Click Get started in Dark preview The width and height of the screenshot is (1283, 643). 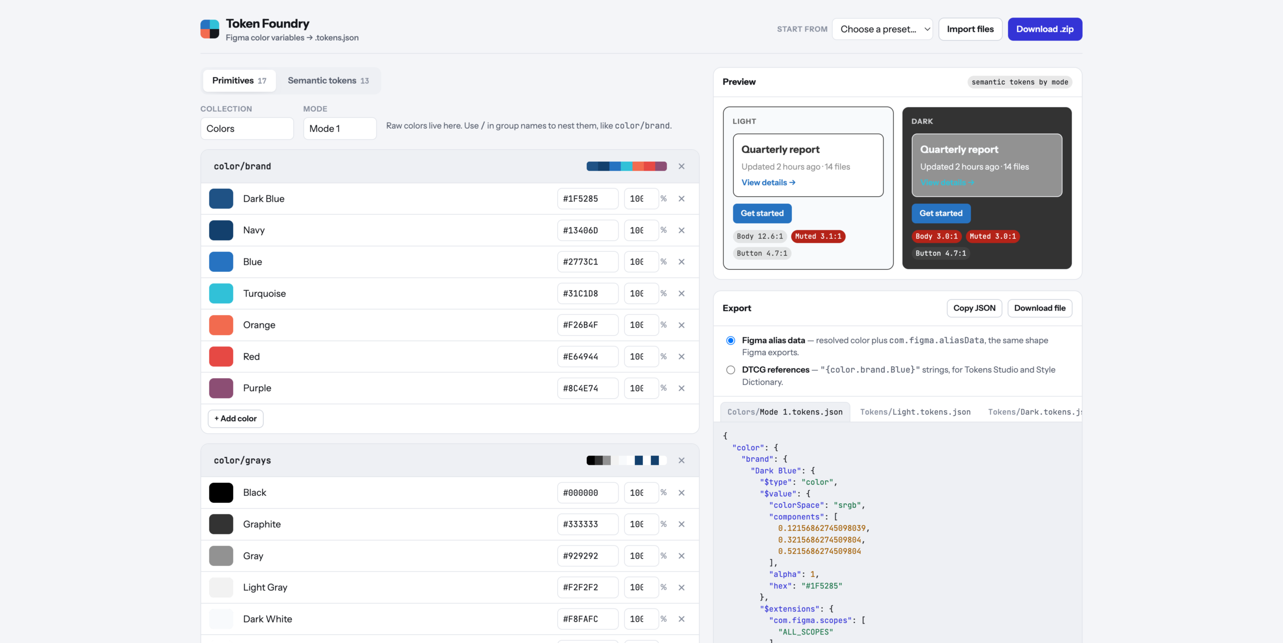coord(941,213)
